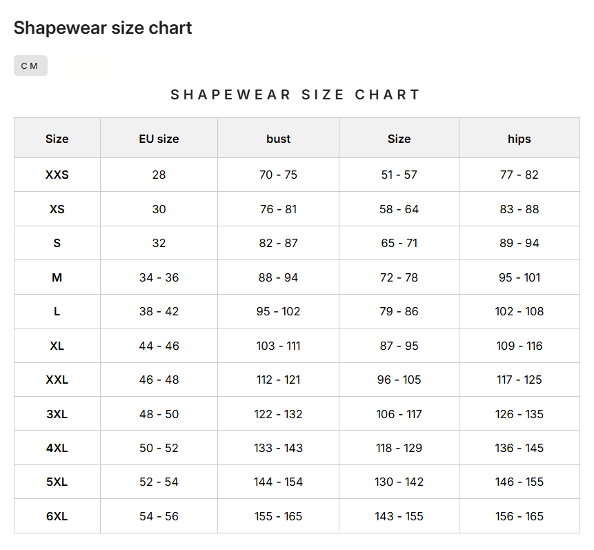Image resolution: width=594 pixels, height=550 pixels.
Task: Click the Shapewear size chart page heading
Action: [103, 28]
